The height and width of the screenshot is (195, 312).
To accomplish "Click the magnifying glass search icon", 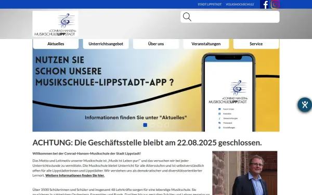I will 187,17.
